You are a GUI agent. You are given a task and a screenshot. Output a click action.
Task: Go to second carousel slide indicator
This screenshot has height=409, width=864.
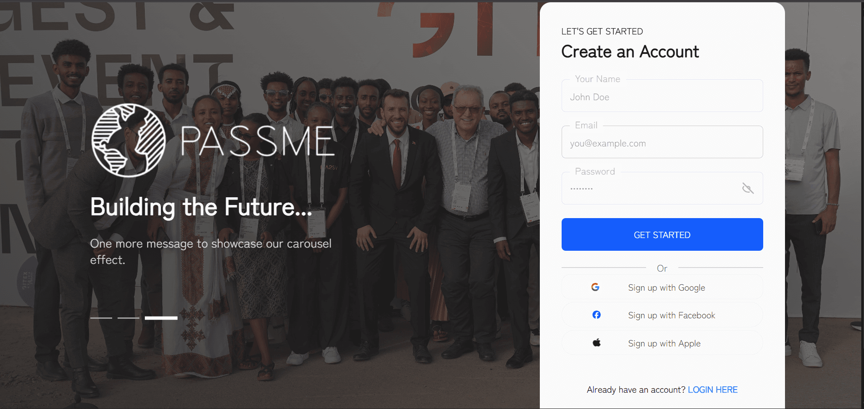[128, 318]
